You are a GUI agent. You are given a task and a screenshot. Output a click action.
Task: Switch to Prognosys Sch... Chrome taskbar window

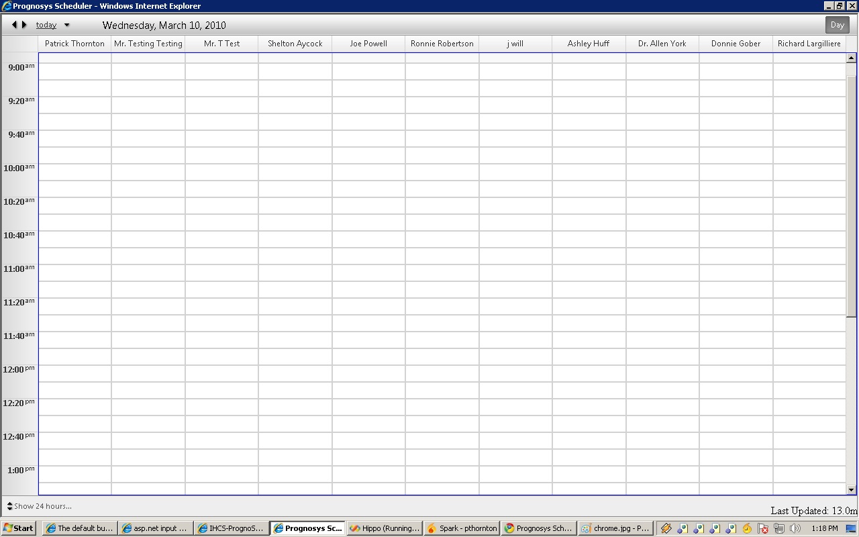tap(539, 528)
